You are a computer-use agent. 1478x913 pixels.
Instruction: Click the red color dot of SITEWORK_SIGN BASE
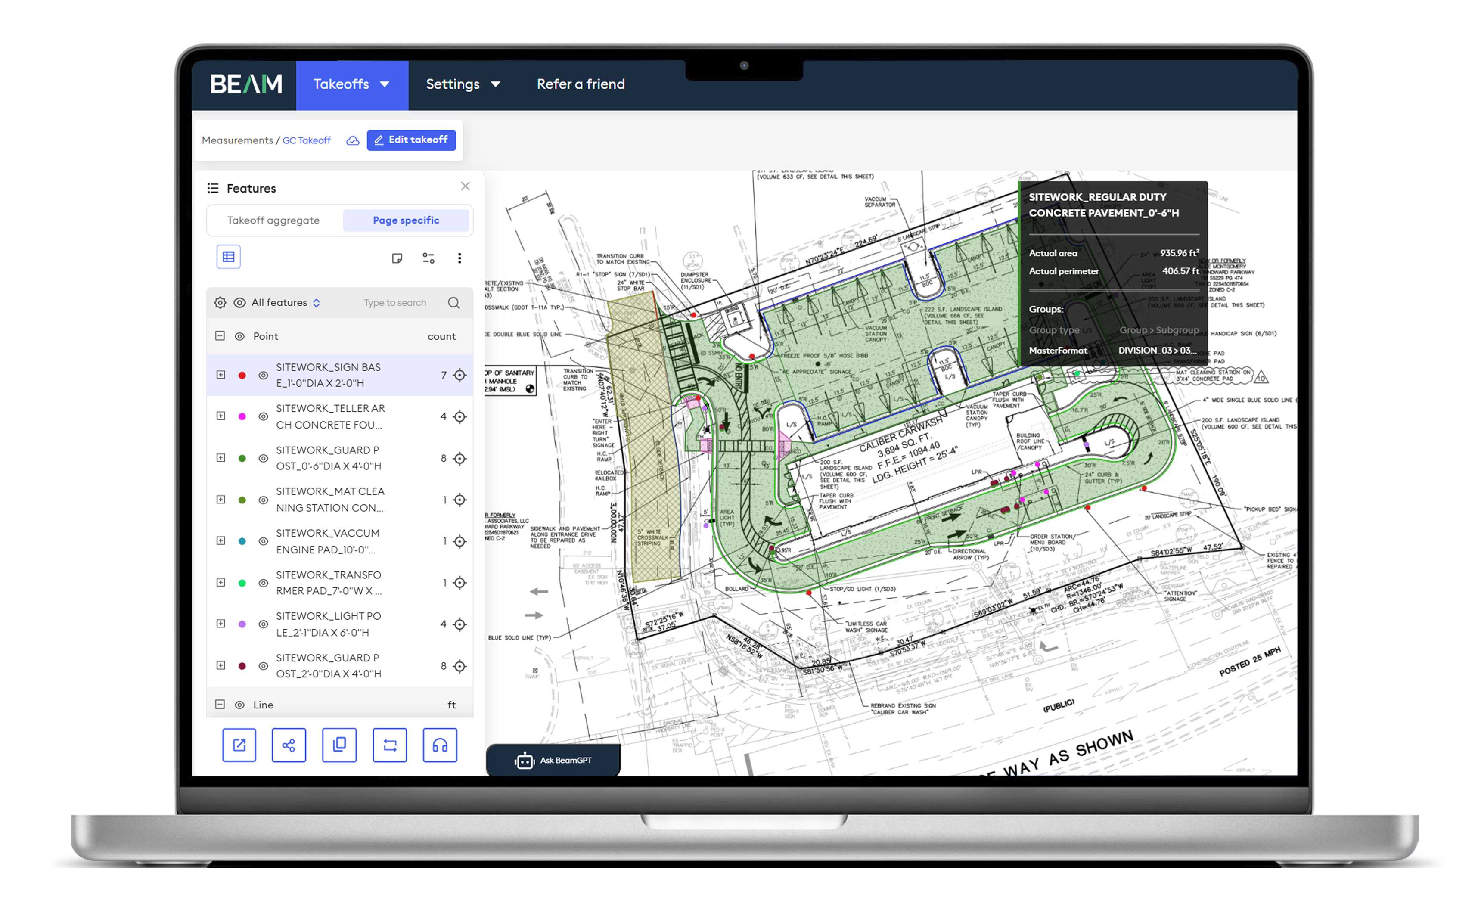[x=242, y=376]
